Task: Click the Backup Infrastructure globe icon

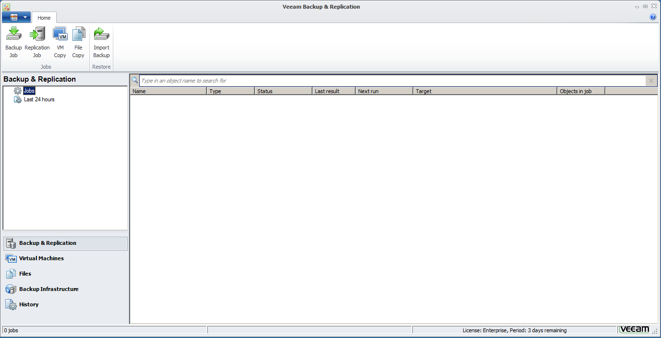Action: pos(11,290)
